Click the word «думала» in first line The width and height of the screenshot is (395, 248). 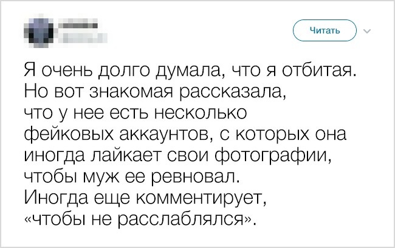pyautogui.click(x=183, y=72)
